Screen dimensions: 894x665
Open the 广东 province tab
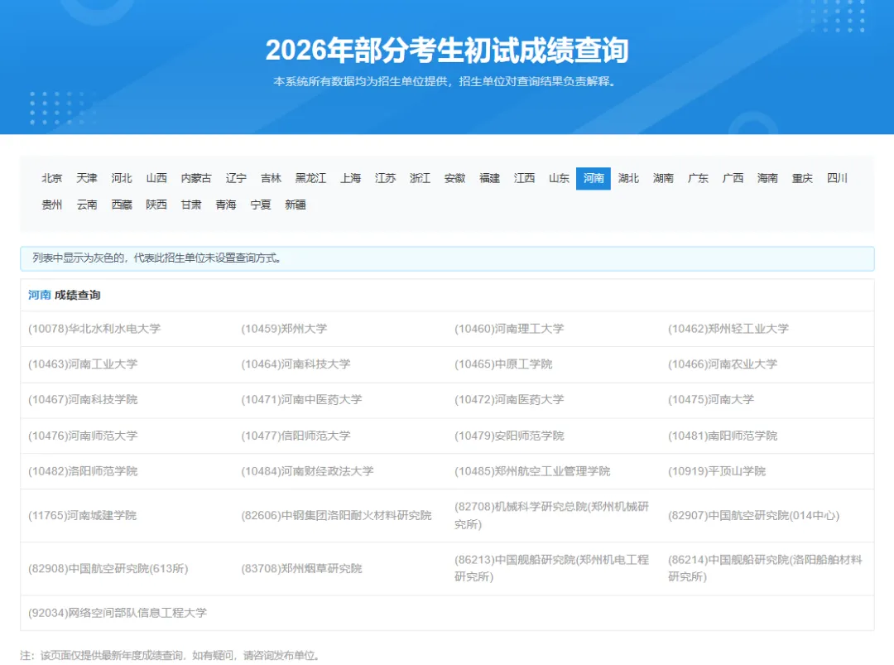[698, 179]
